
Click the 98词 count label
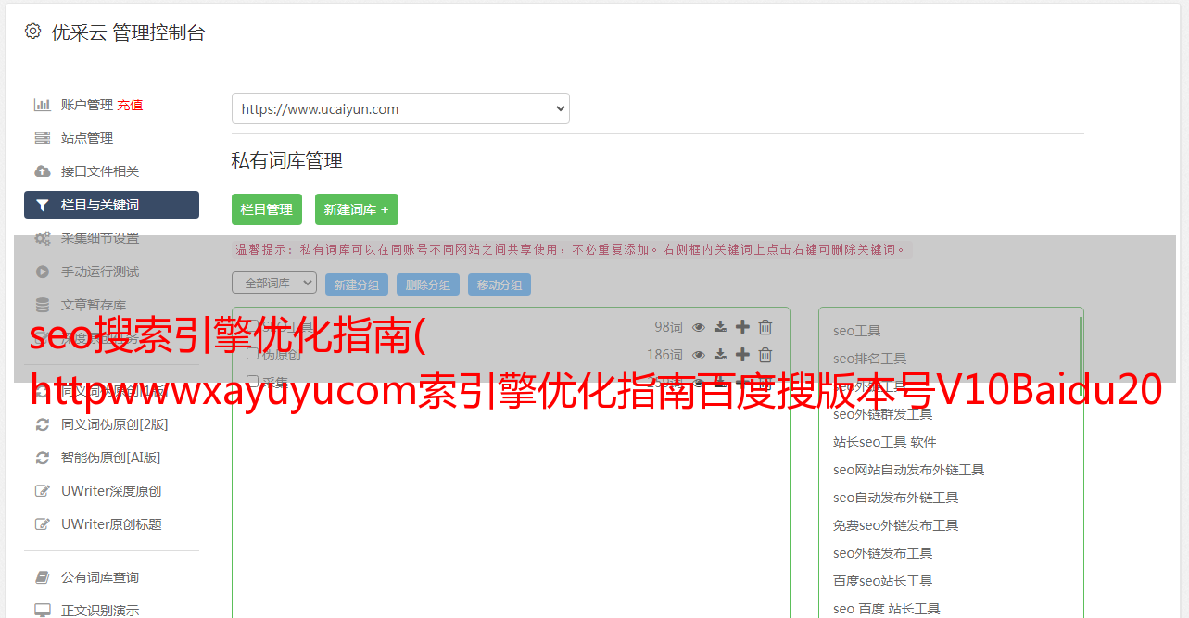[x=668, y=327]
